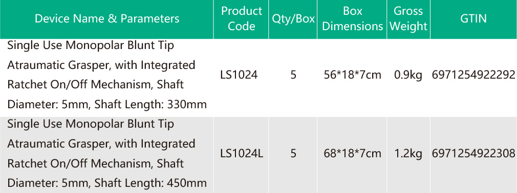517x193 pixels.
Task: Select GTIN 6971254922308
Action: [473, 153]
